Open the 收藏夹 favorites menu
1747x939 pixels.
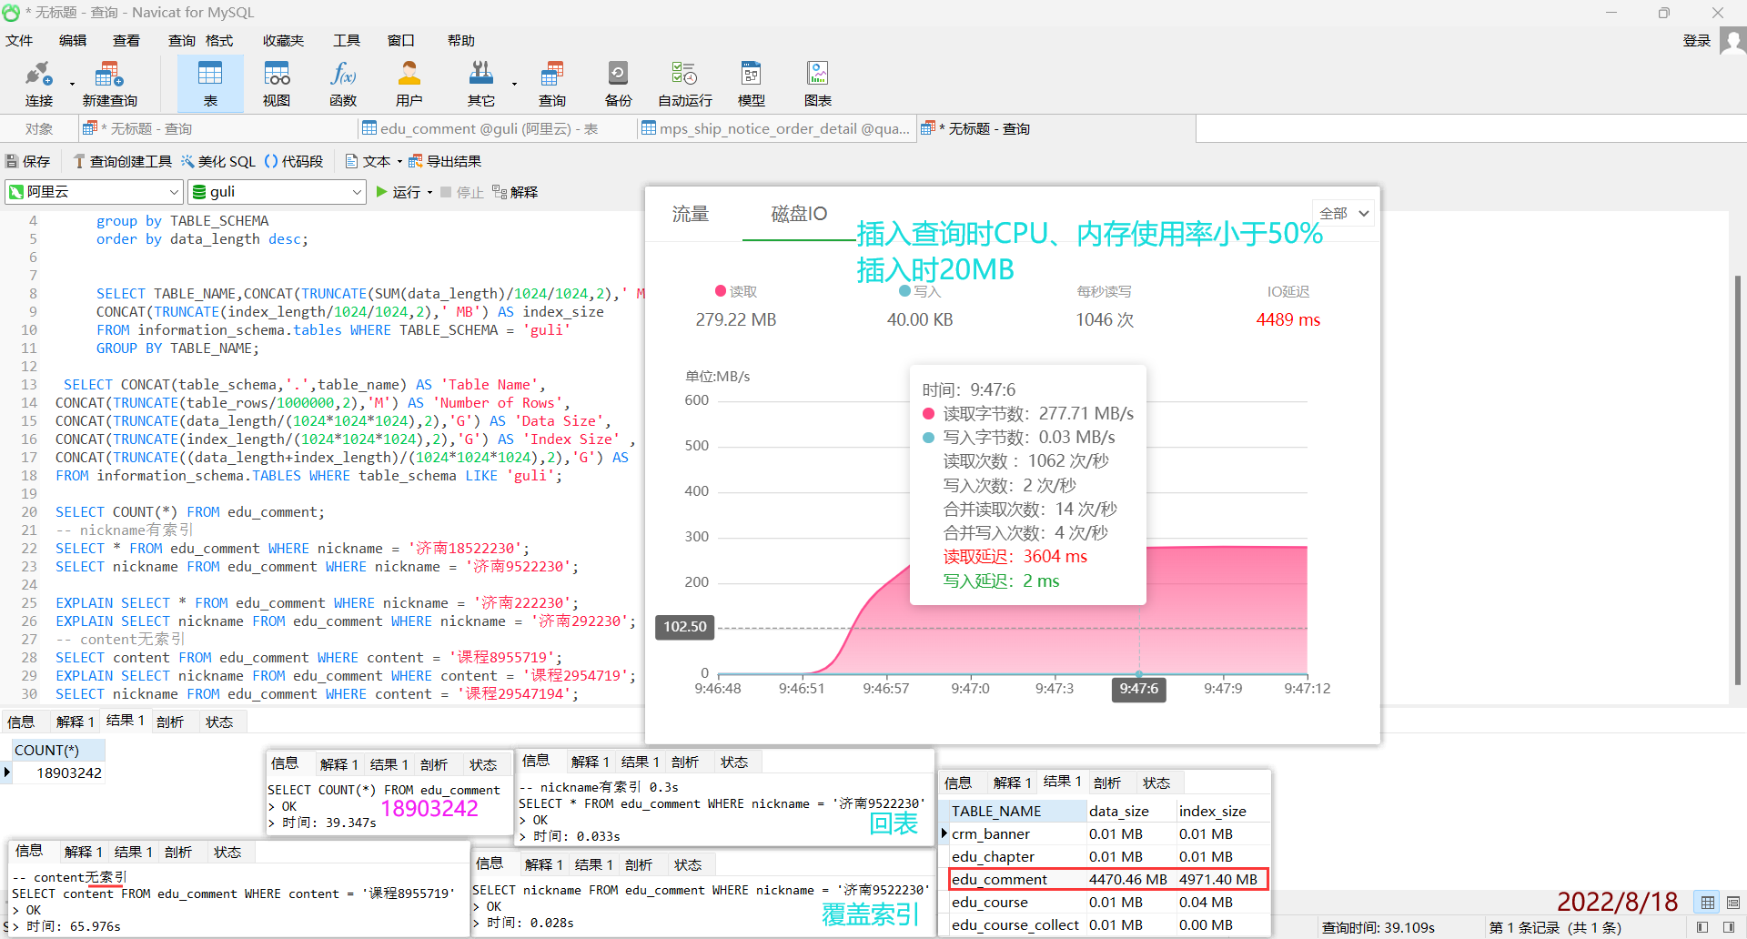283,41
